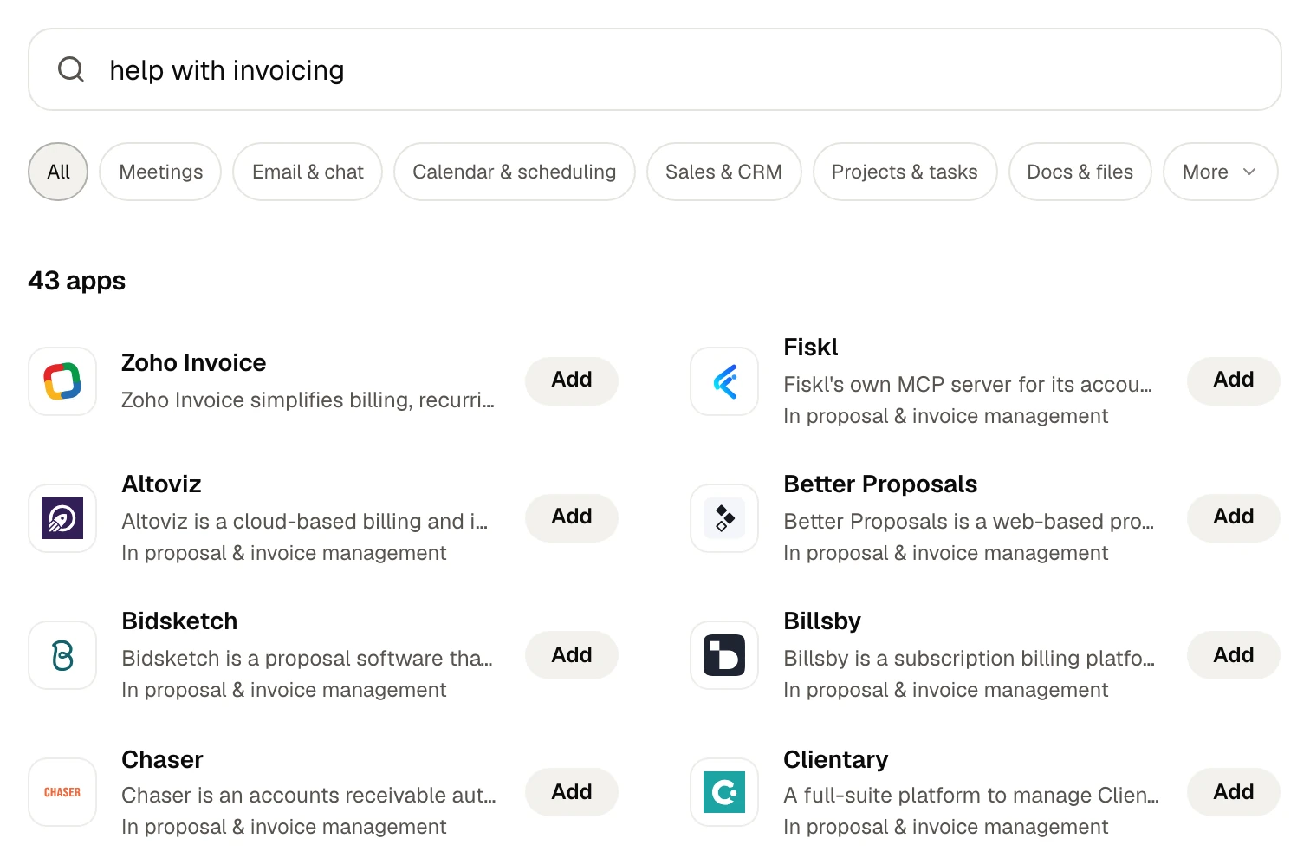The height and width of the screenshot is (858, 1310).
Task: Select the All category filter
Action: [x=58, y=172]
